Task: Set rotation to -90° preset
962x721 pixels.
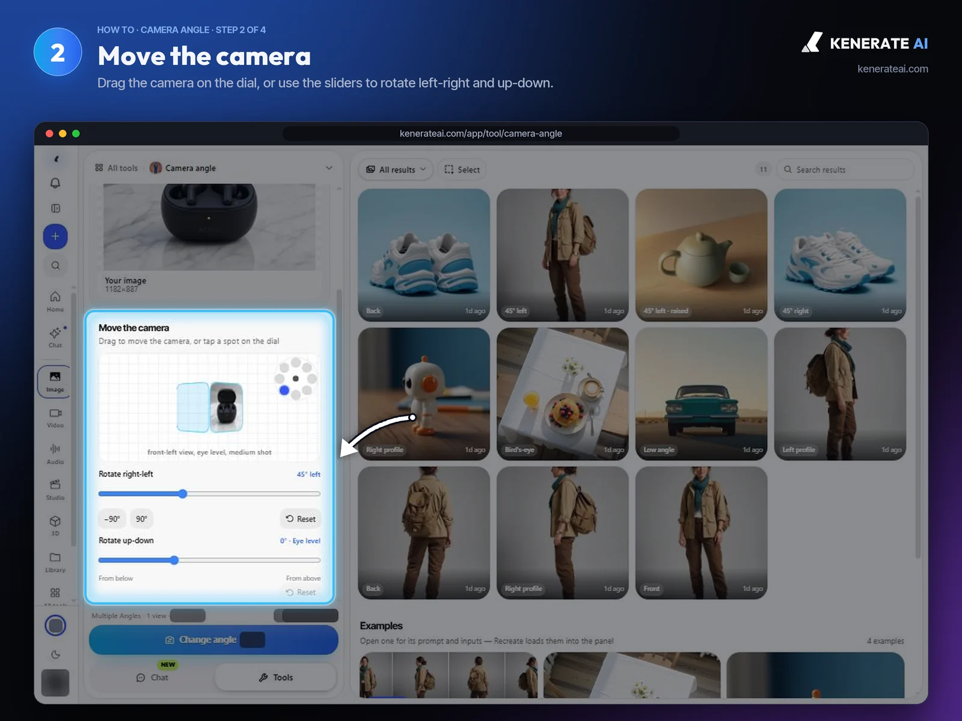Action: (112, 519)
